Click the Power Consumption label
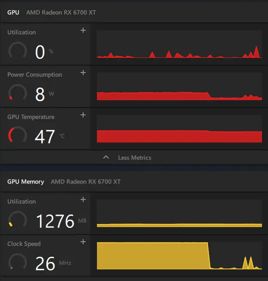268x281 pixels. (35, 75)
